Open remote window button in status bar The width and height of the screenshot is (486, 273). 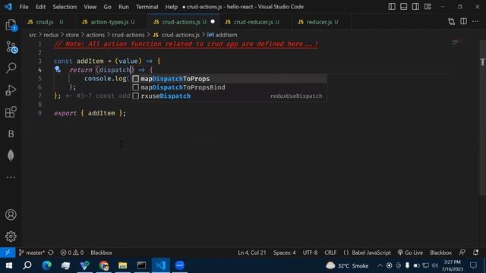(x=8, y=253)
